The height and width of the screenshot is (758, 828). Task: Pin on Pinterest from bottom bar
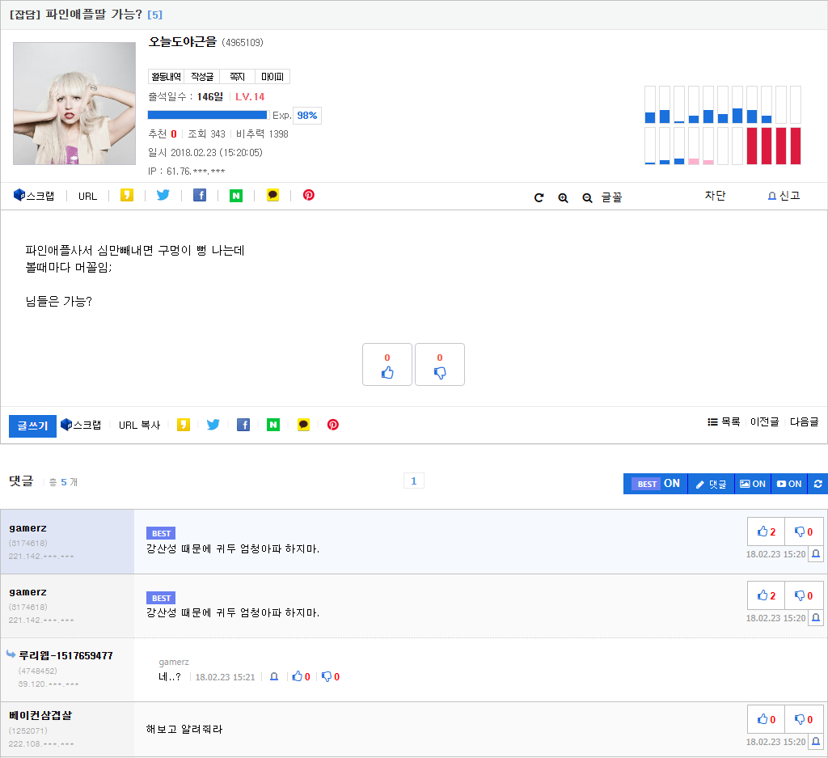[x=332, y=424]
